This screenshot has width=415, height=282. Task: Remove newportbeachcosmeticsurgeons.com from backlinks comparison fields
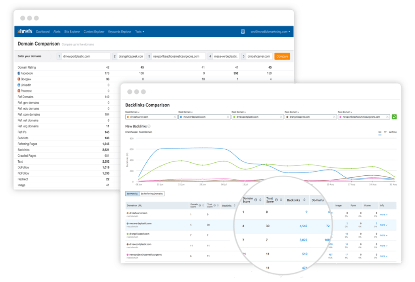pyautogui.click(x=387, y=117)
